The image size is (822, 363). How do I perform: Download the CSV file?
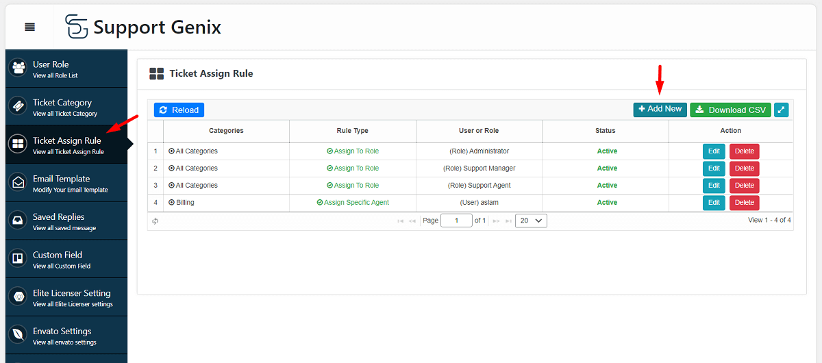click(730, 110)
